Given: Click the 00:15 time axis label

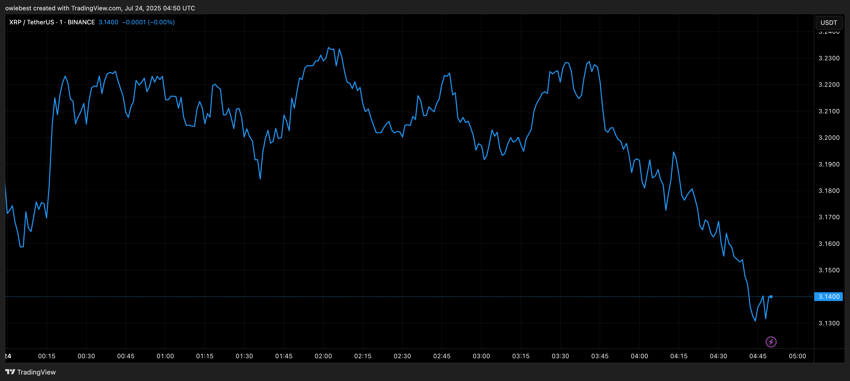Looking at the screenshot, I should [x=47, y=356].
